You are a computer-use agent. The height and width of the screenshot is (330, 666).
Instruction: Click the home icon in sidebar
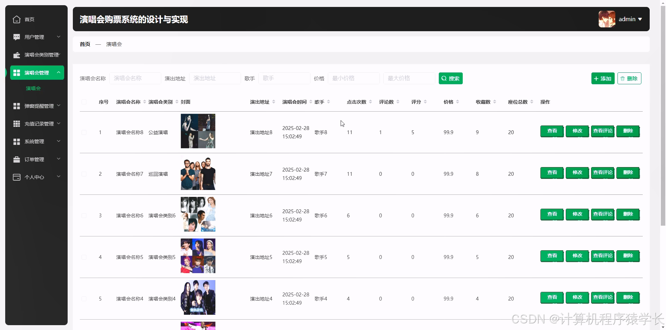(17, 19)
